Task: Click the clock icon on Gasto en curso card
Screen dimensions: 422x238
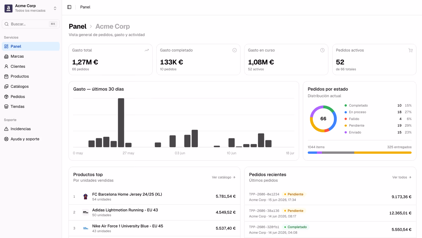Action: 322,50
